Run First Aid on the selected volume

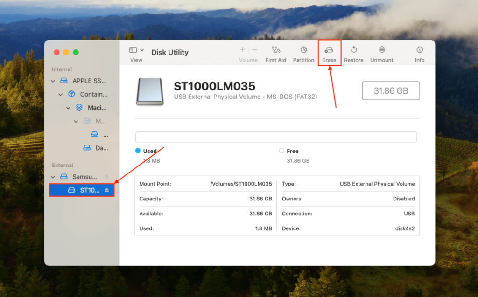click(x=275, y=53)
